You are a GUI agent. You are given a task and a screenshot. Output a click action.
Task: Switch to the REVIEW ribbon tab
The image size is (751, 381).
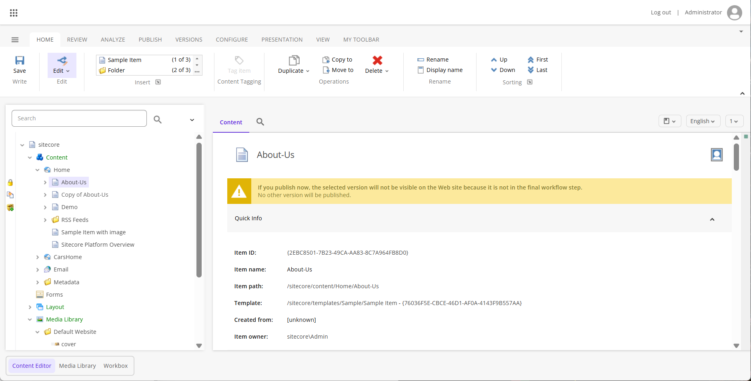[x=77, y=40]
